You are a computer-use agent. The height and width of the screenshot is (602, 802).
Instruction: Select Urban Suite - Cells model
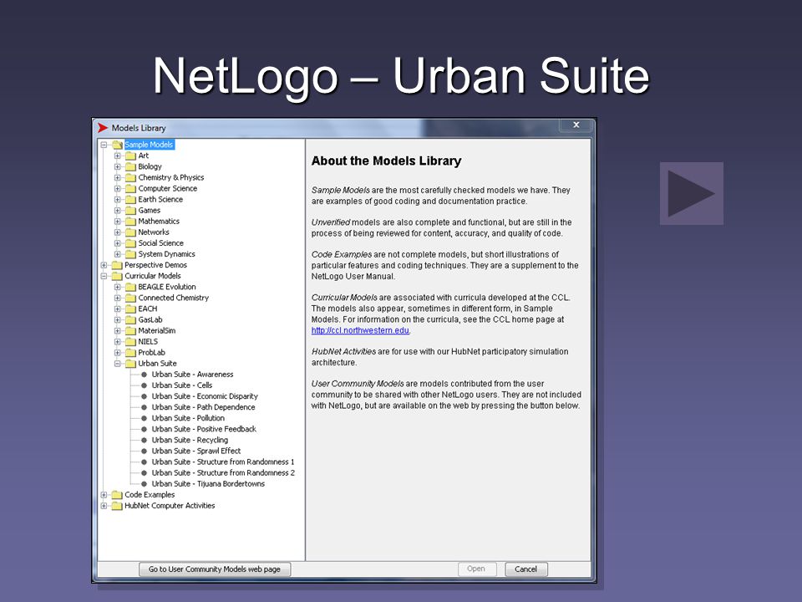181,385
